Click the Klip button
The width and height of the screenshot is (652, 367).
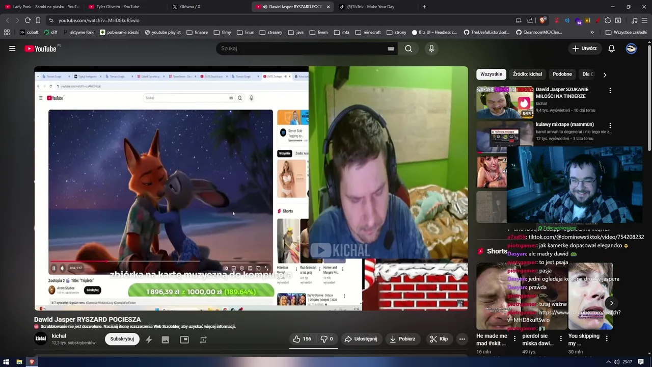(x=439, y=339)
